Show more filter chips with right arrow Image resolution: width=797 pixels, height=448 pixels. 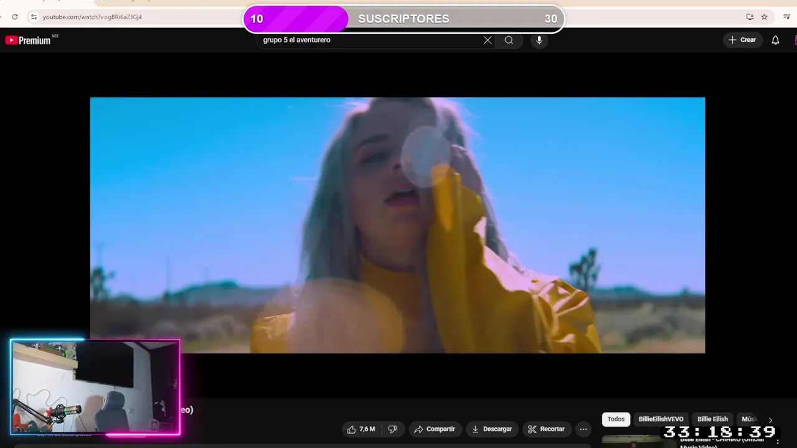point(770,420)
